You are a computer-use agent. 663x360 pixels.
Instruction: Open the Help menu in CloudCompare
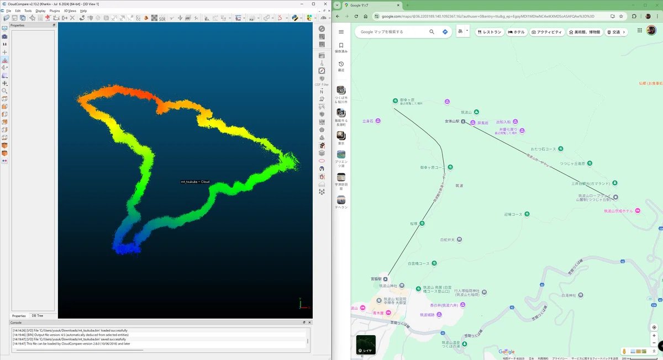[83, 10]
